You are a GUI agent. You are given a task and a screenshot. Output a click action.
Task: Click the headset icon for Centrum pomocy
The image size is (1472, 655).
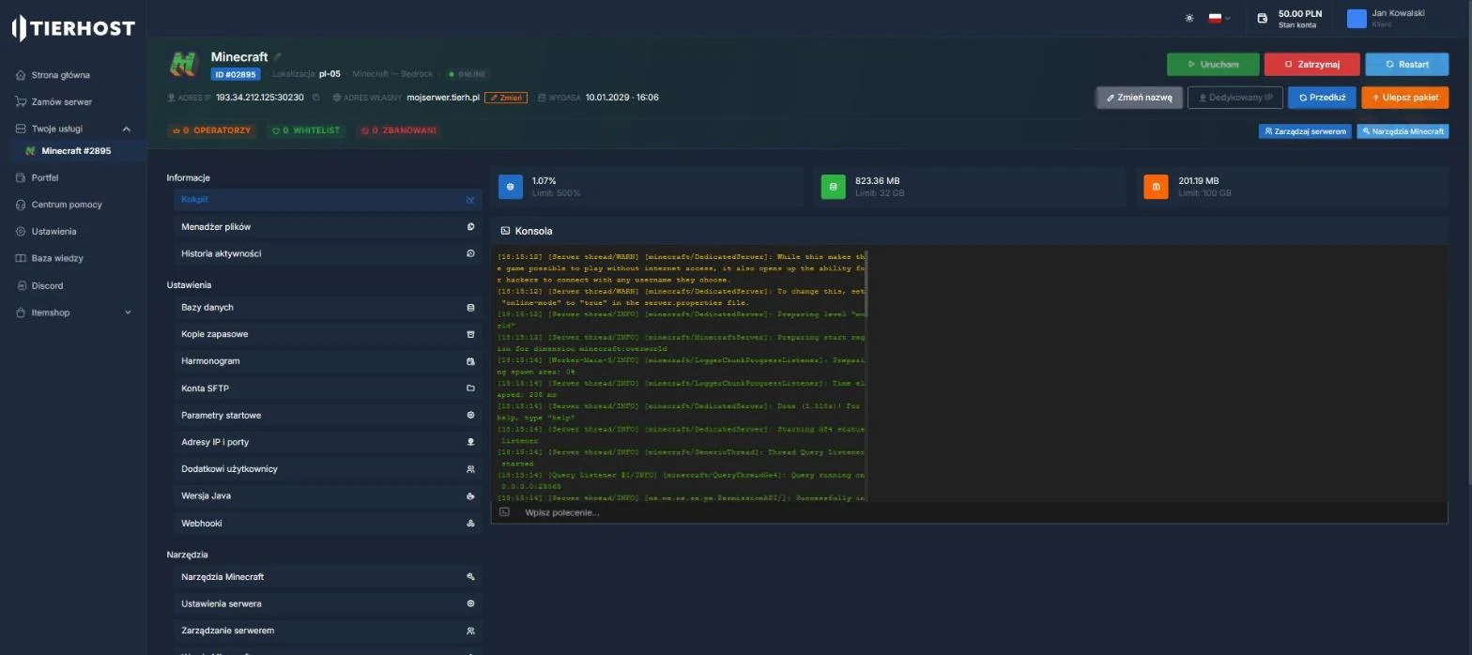(x=22, y=205)
